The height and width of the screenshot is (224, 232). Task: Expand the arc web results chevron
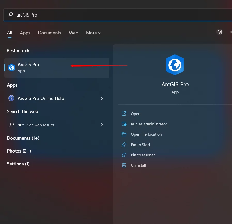pos(102,125)
